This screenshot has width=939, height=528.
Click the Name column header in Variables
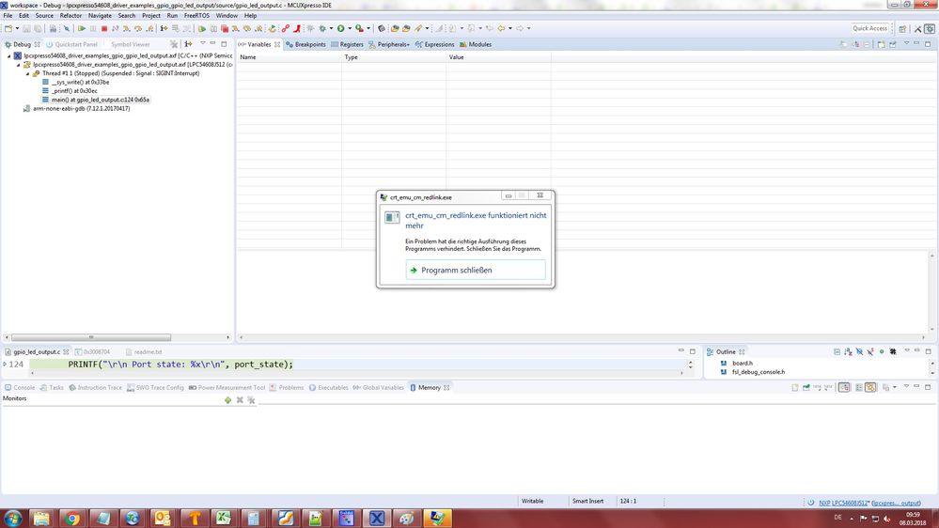click(x=290, y=57)
